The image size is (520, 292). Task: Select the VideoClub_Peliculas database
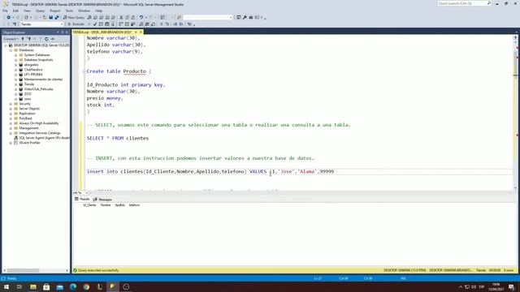38,89
